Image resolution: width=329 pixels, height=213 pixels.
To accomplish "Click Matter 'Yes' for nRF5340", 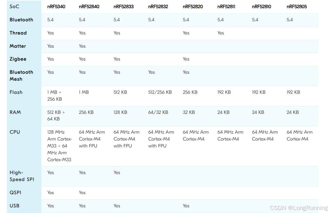I will (51, 46).
